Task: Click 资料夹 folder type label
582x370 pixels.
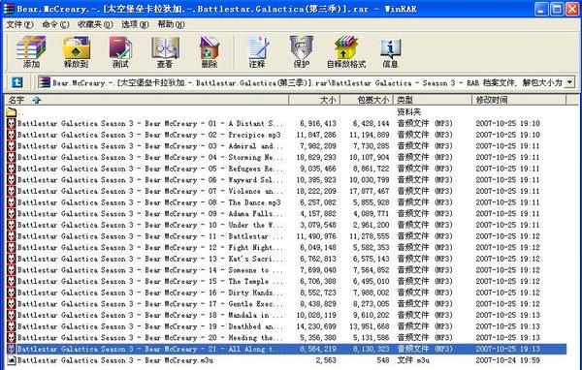Action: coord(409,112)
